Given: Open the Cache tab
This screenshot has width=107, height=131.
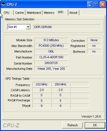Looking at the screenshot, I should point(19,13).
